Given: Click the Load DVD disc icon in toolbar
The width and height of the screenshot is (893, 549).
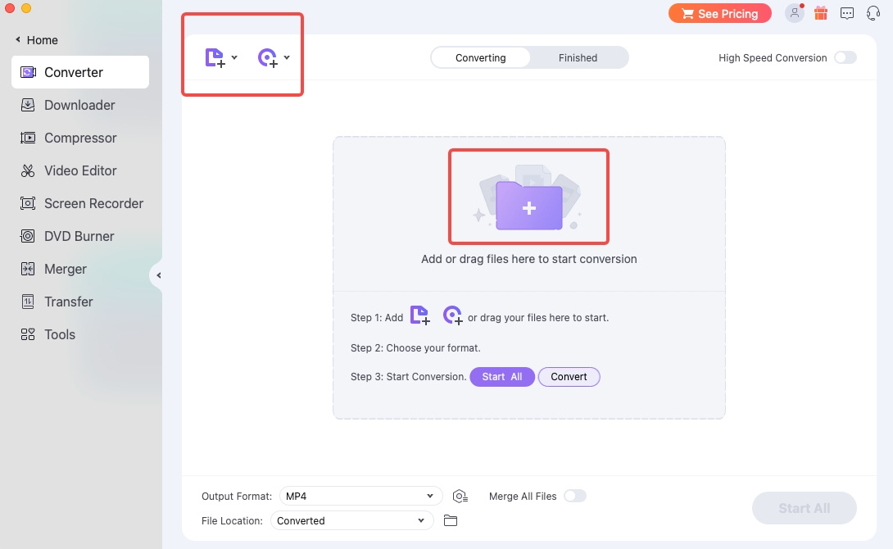Looking at the screenshot, I should [267, 57].
